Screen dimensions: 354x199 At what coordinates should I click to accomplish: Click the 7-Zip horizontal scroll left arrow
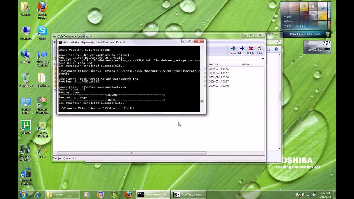tap(55, 153)
